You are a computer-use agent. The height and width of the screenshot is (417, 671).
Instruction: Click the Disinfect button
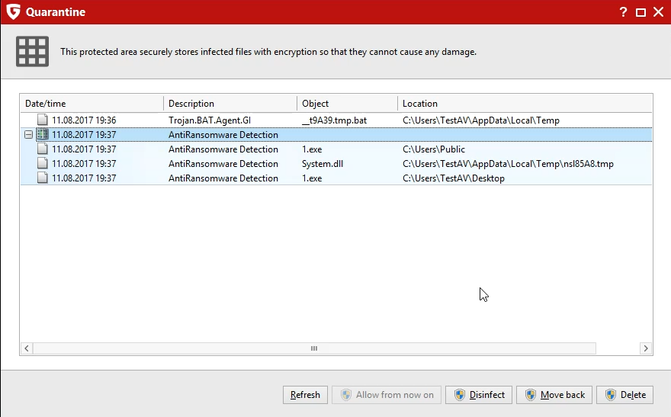point(479,395)
